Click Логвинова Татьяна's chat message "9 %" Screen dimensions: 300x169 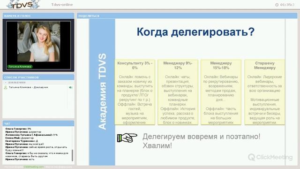pyautogui.click(x=55, y=135)
